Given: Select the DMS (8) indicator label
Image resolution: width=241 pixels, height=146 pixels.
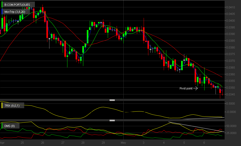Looking at the screenshot, I should click(10, 126).
